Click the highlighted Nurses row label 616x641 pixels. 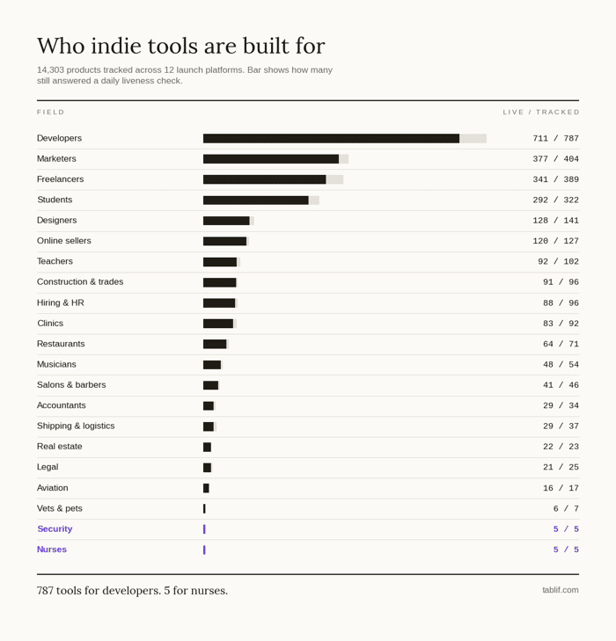pos(52,550)
